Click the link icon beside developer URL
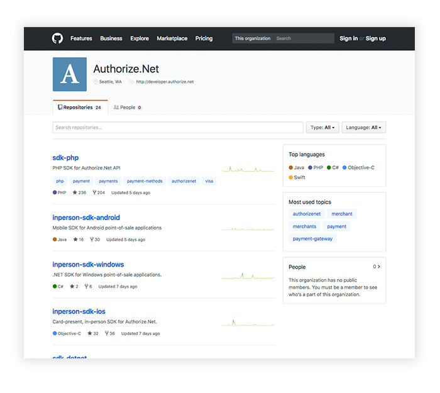 coord(131,82)
